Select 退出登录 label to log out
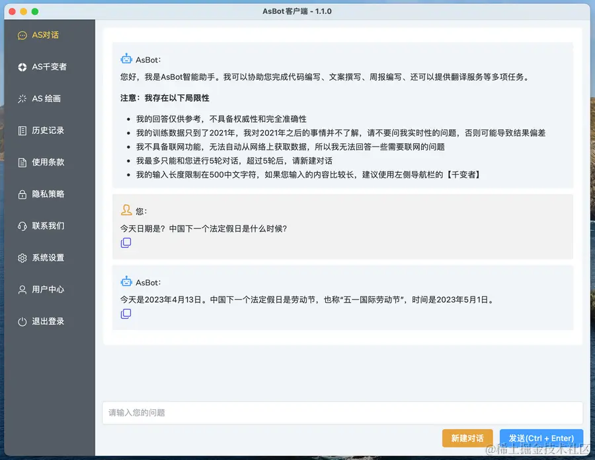This screenshot has height=460, width=595. point(48,321)
